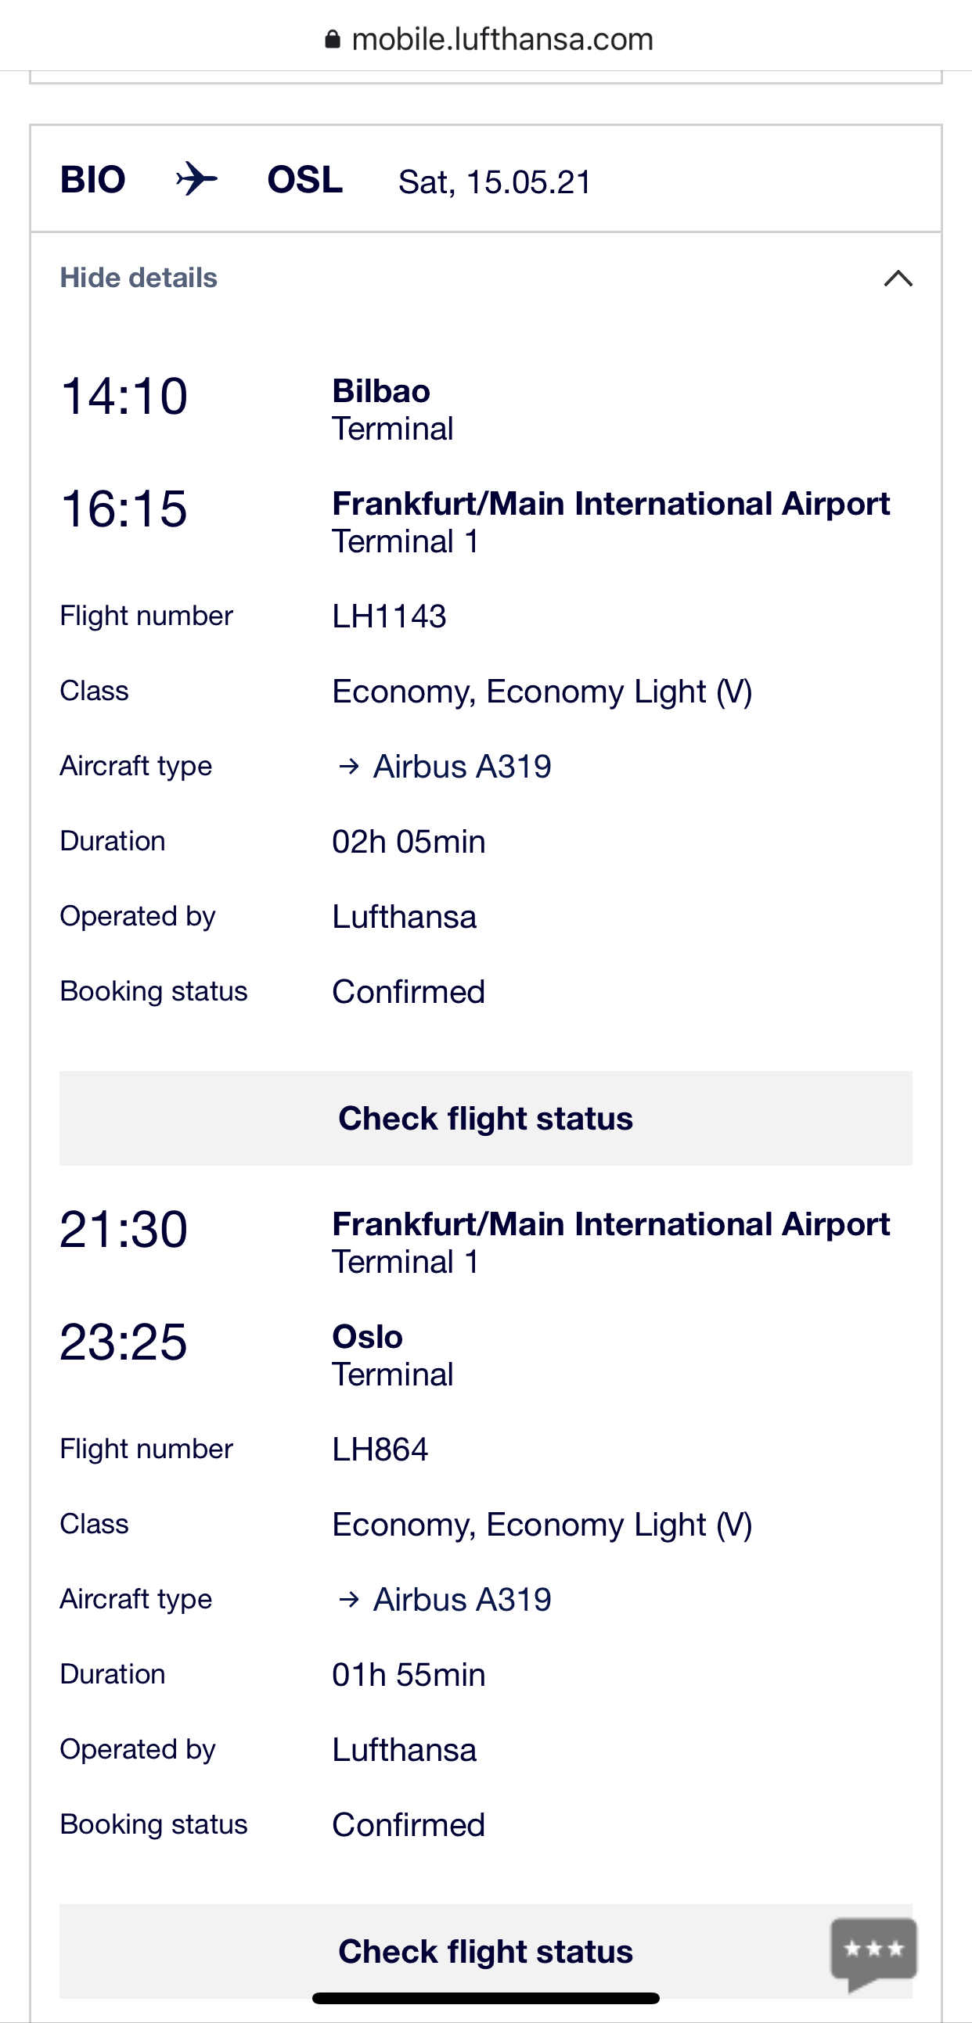Tap the LH1143 flight number
The width and height of the screenshot is (972, 2023).
point(389,616)
